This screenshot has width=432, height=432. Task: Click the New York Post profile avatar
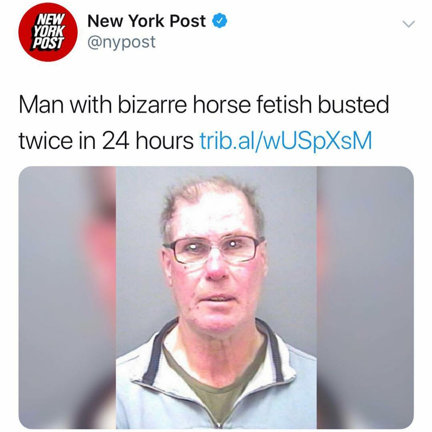pos(48,32)
